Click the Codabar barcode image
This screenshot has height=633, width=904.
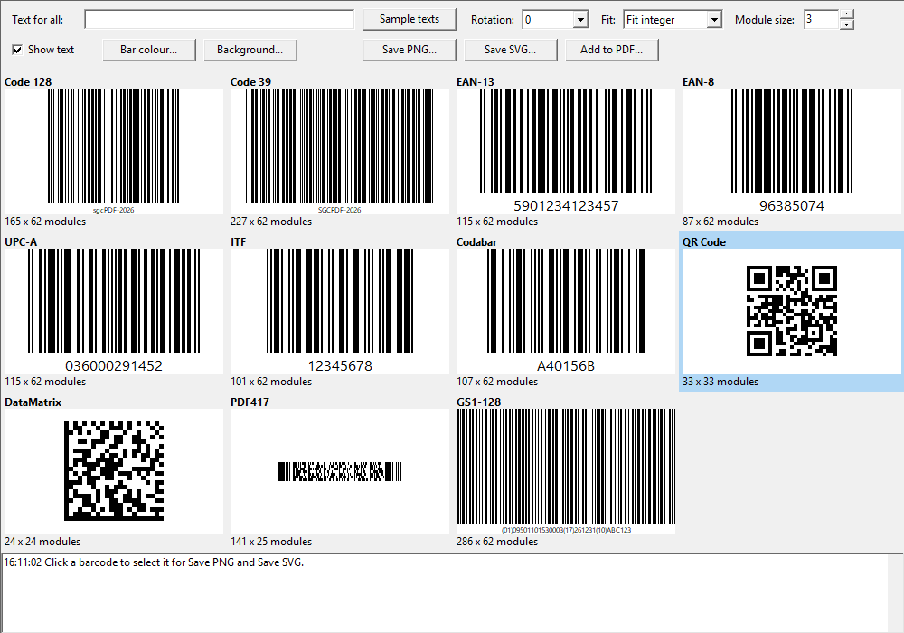click(566, 312)
